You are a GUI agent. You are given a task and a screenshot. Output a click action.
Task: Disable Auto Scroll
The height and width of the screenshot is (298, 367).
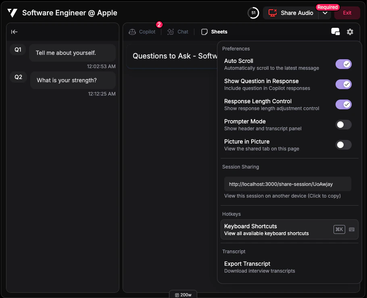pos(343,64)
